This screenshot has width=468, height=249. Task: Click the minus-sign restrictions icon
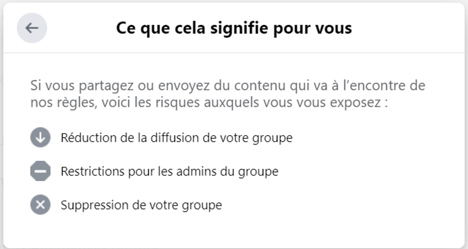click(40, 171)
